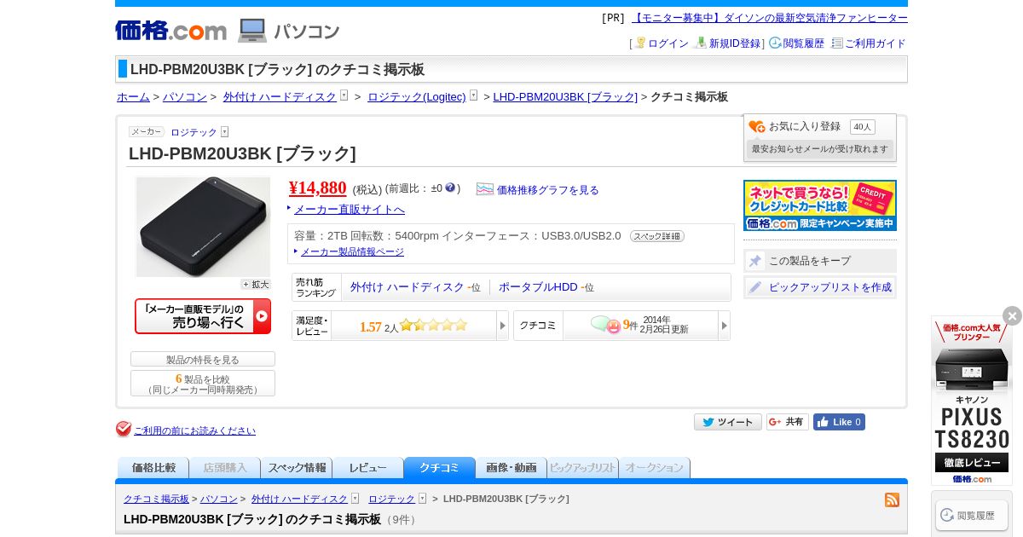
Task: Expand ロジテック(Logitec) breadcrumb dropdown
Action: coord(473,95)
